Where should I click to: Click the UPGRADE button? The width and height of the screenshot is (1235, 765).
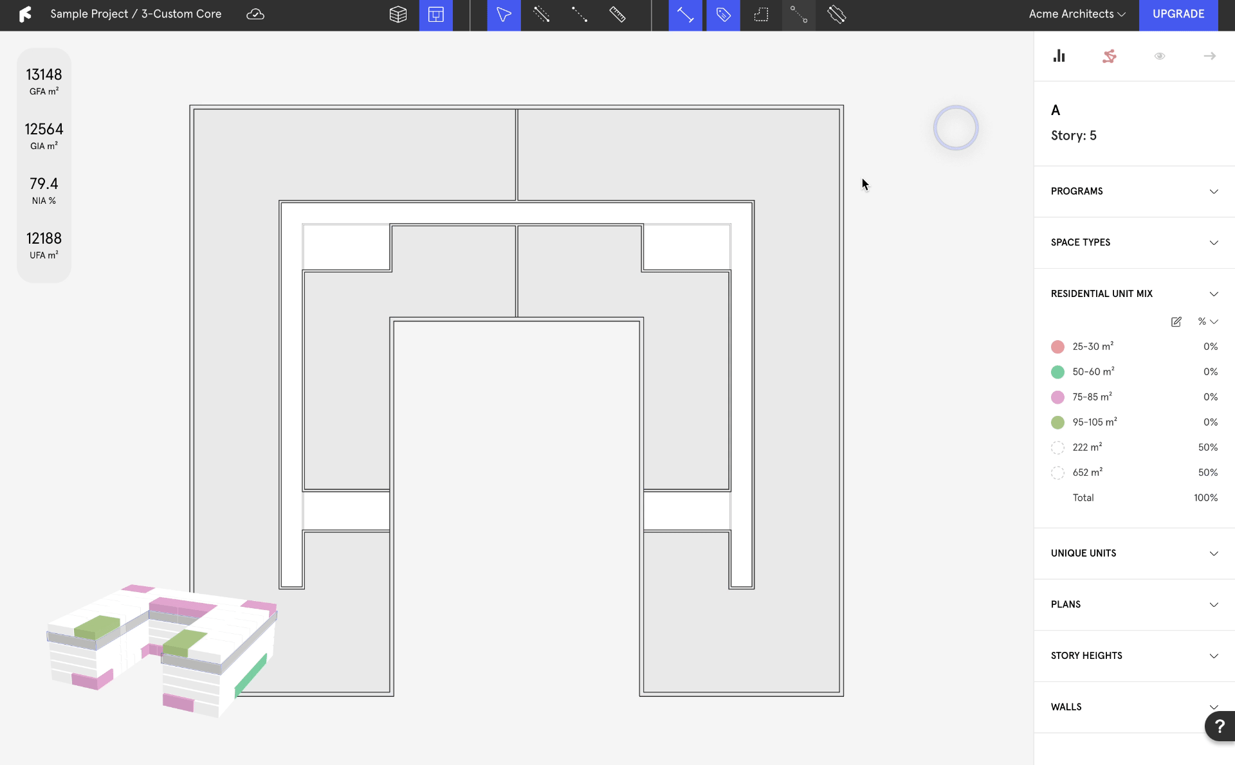[1178, 14]
